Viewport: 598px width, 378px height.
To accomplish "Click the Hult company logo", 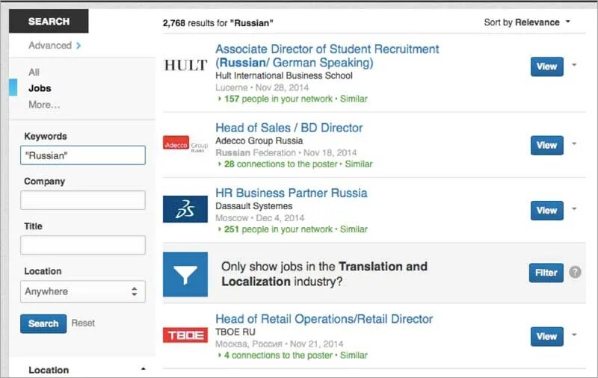I will [185, 66].
